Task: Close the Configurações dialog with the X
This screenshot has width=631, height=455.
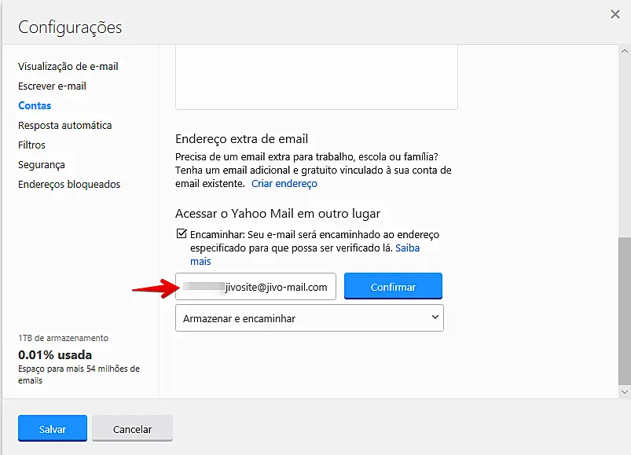Action: tap(615, 13)
